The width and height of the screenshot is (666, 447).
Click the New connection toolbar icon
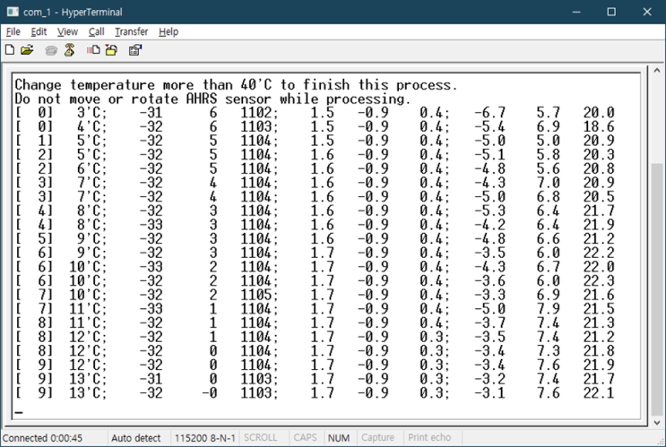(9, 50)
